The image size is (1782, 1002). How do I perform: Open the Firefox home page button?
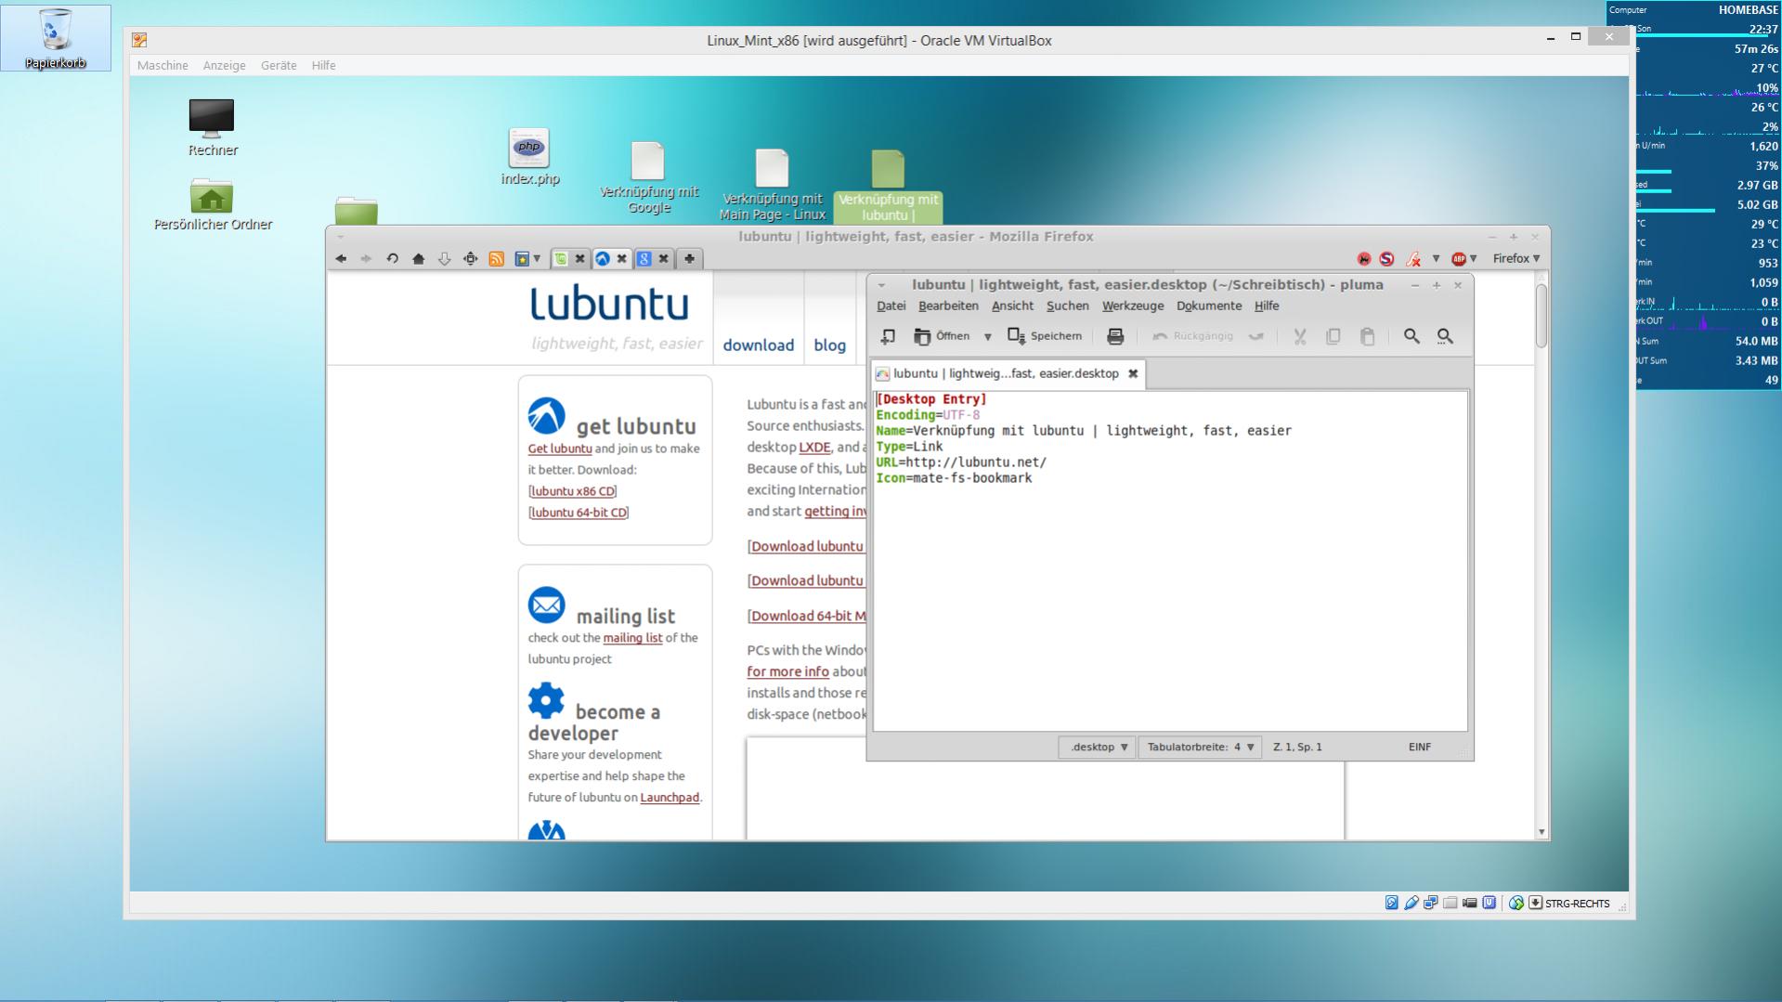(x=419, y=259)
